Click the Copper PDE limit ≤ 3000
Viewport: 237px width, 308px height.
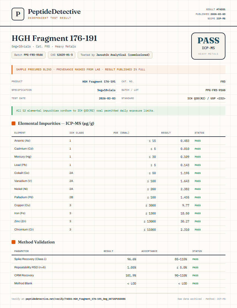(x=151, y=205)
